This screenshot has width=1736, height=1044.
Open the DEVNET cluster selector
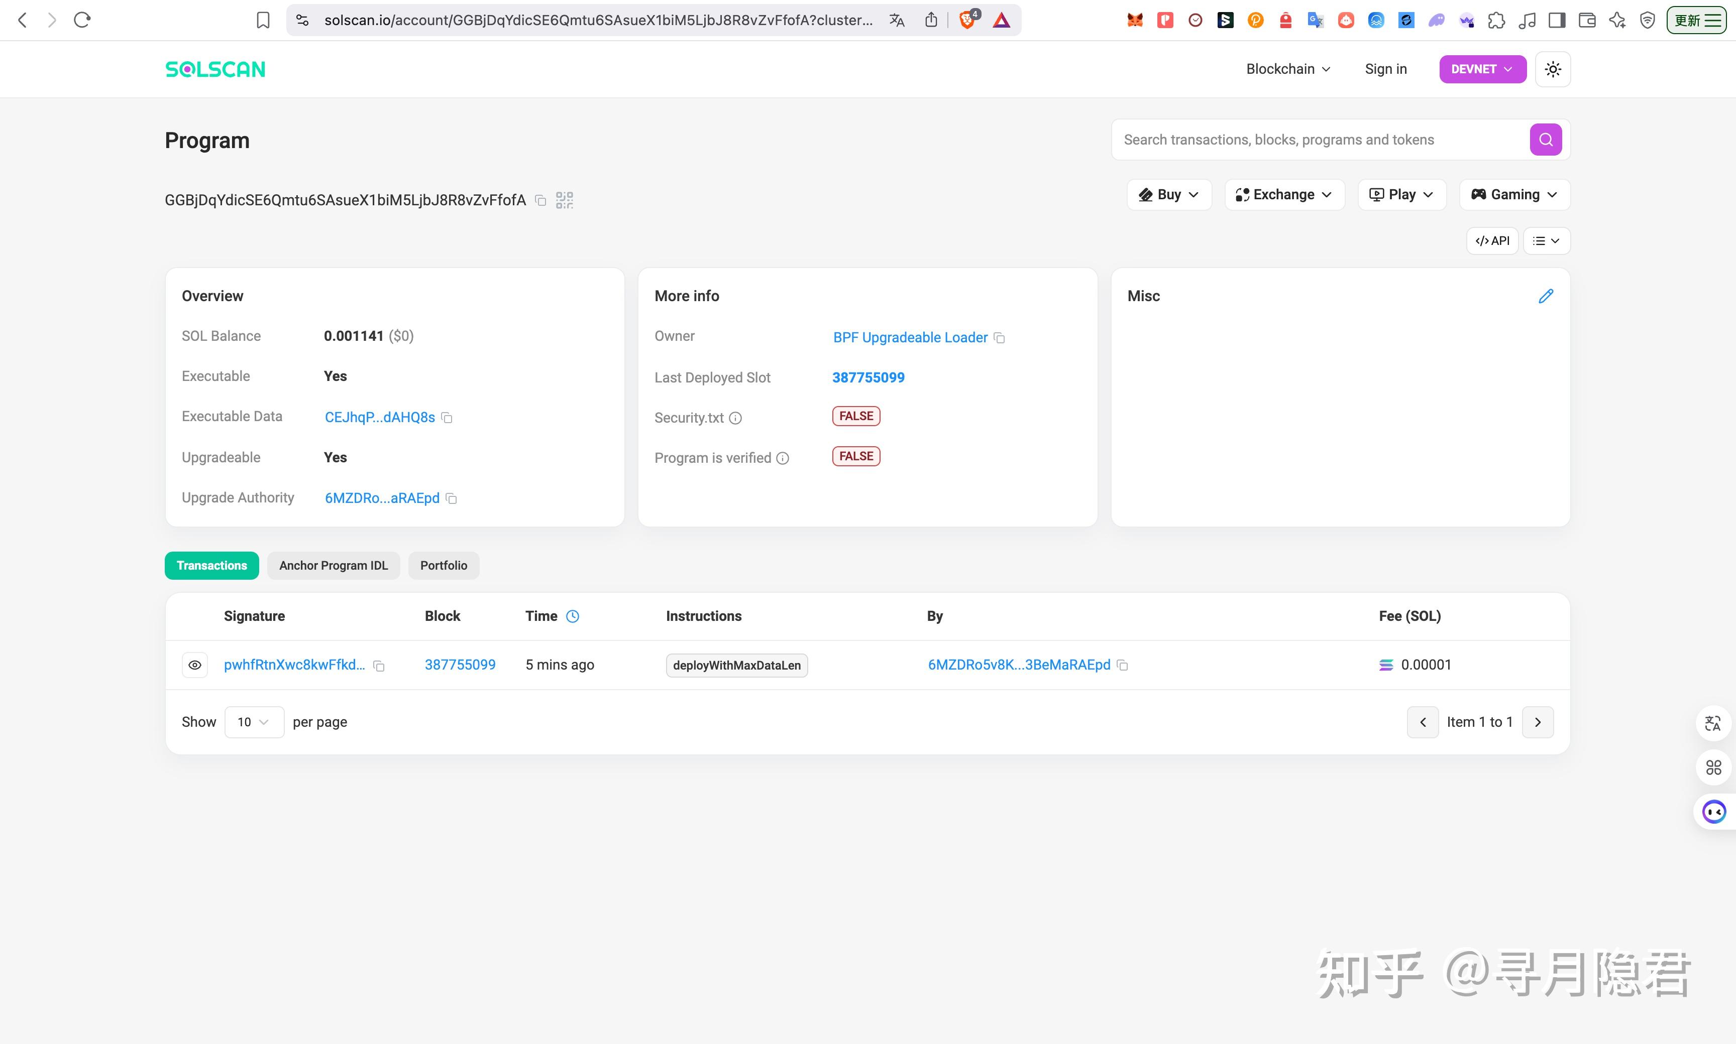click(x=1482, y=69)
